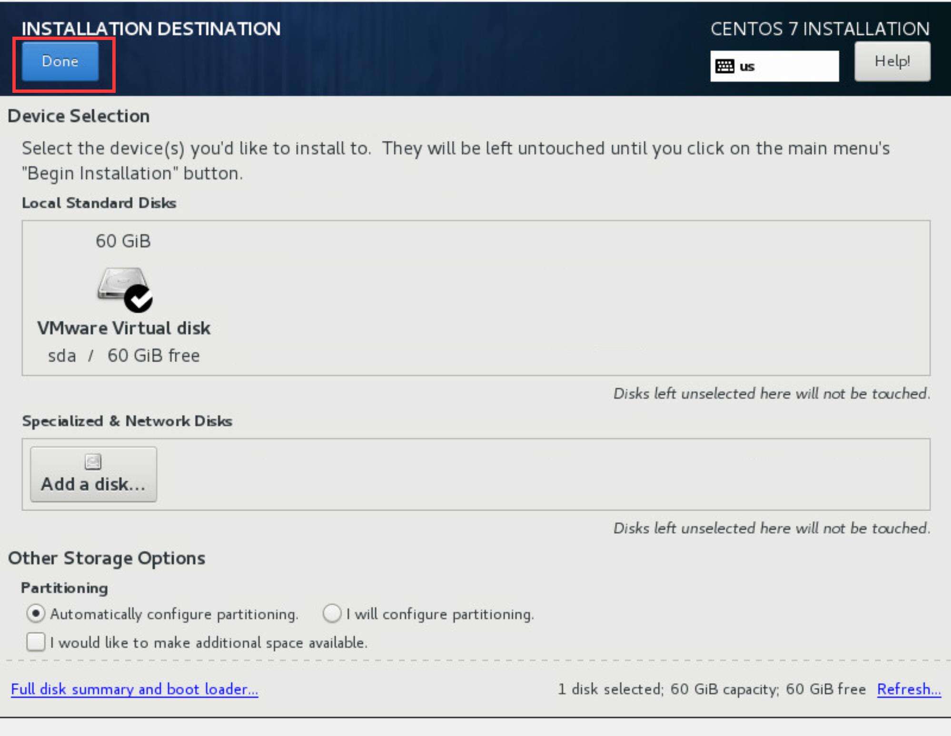
Task: Click the 'VMware Virtual disk' name label
Action: click(x=124, y=328)
